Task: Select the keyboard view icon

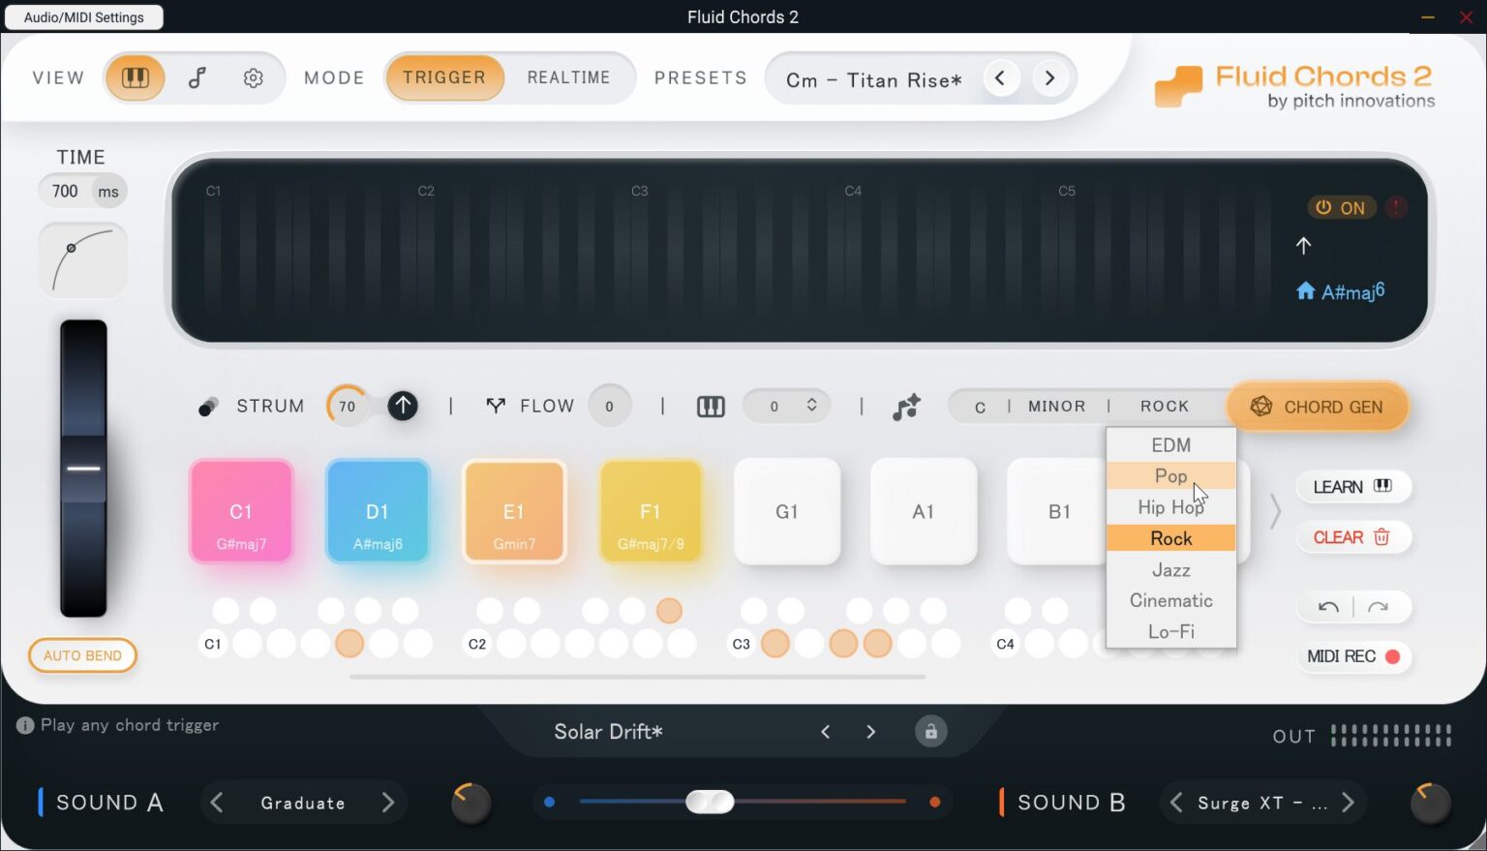Action: coord(136,77)
